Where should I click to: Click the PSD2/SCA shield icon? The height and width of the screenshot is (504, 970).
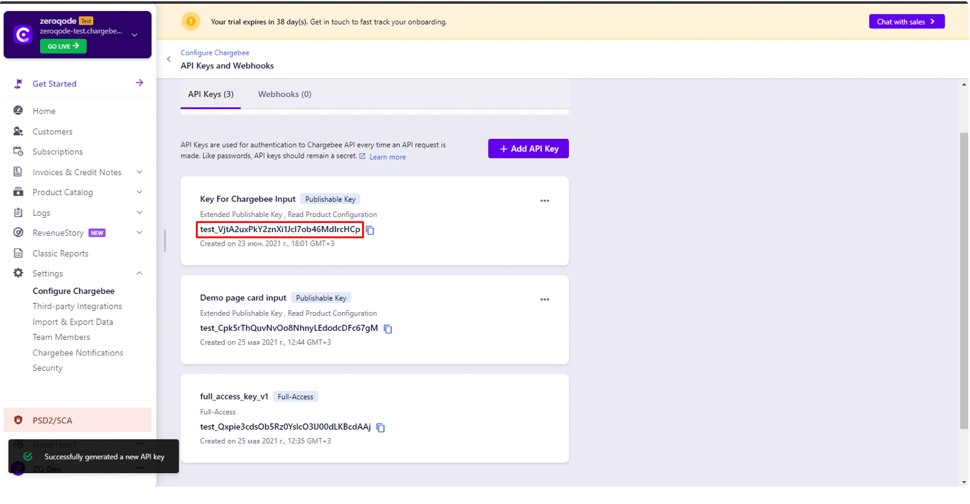(18, 420)
